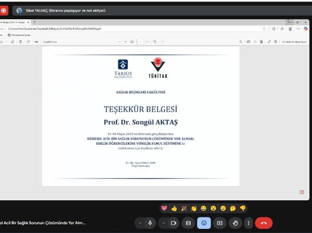Send the laughing face emoji reaction

203,208
